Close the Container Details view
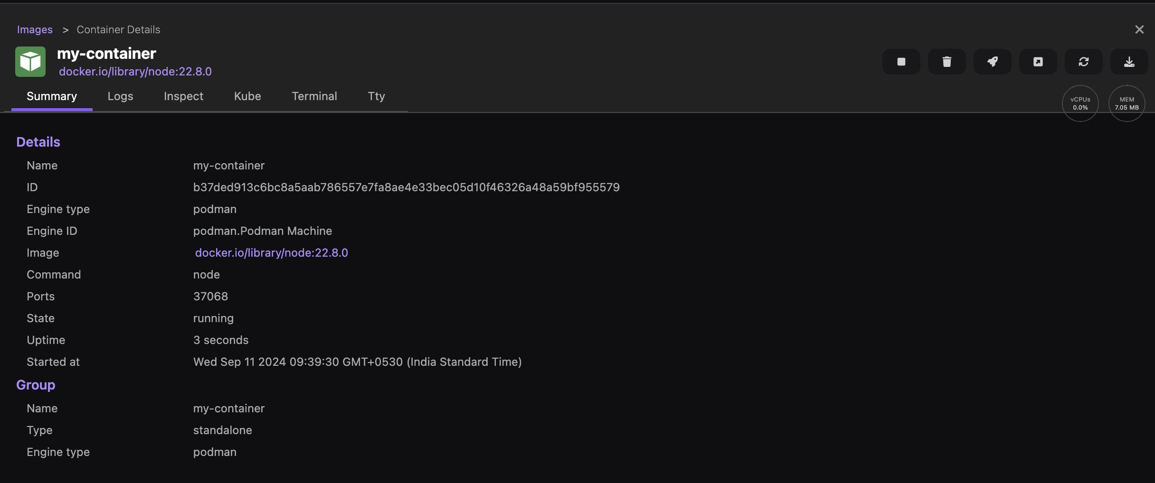Screen dimensions: 1155x483 point(1139,29)
